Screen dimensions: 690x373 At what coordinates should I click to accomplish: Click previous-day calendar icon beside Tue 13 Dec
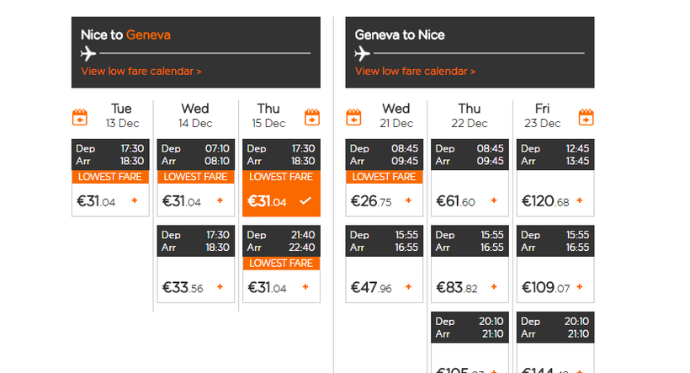tap(80, 117)
